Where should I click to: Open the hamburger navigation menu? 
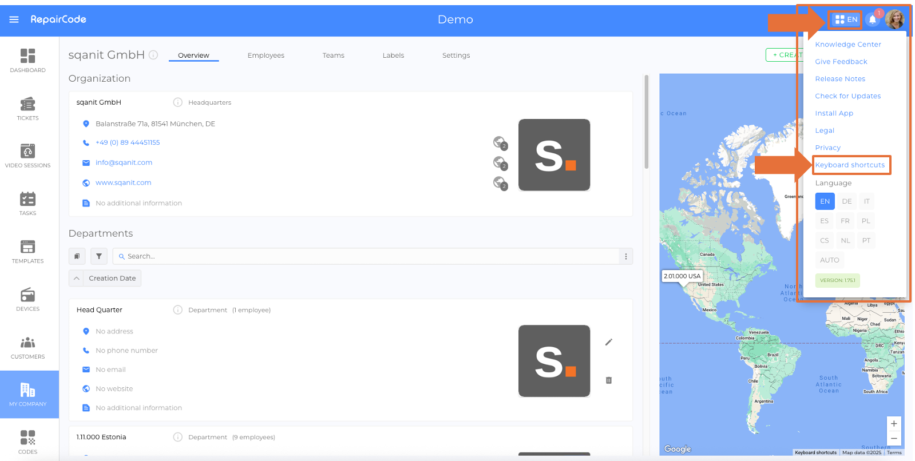point(14,19)
